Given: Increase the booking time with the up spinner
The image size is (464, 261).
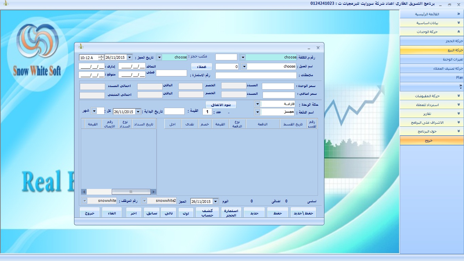Looking at the screenshot, I should click(101, 56).
